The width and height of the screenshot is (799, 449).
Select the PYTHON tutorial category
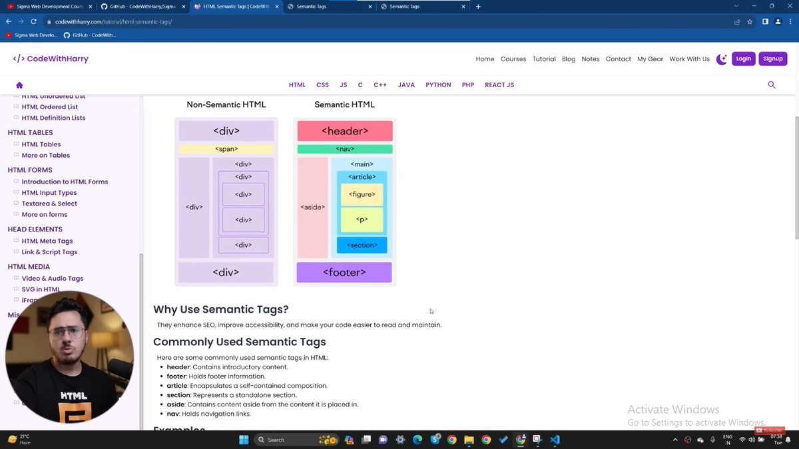coord(439,85)
